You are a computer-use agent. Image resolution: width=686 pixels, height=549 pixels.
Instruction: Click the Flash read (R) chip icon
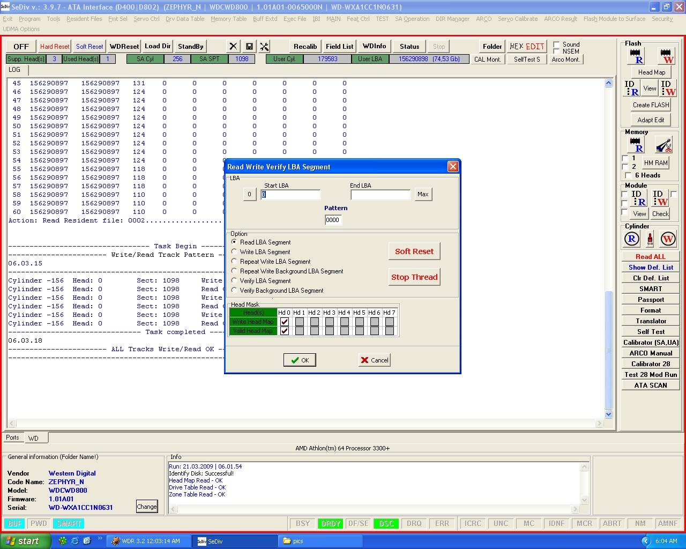[636, 56]
